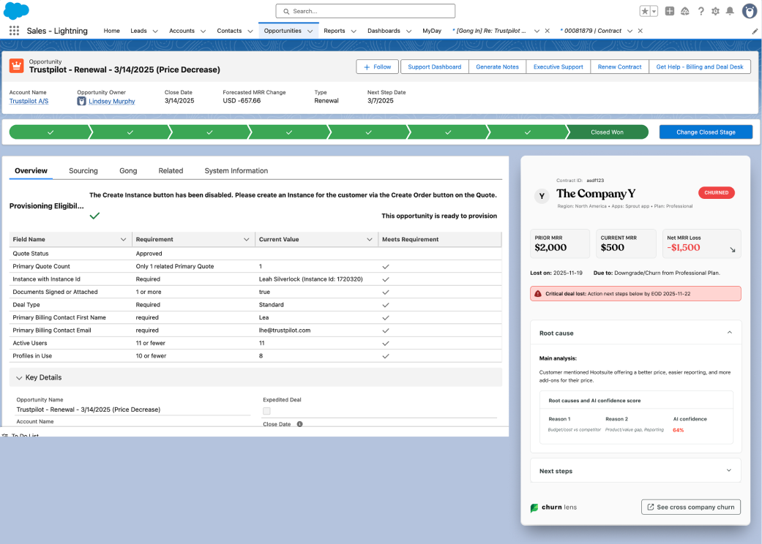Click the pencil edit navigation icon
The image size is (762, 544).
pos(755,31)
